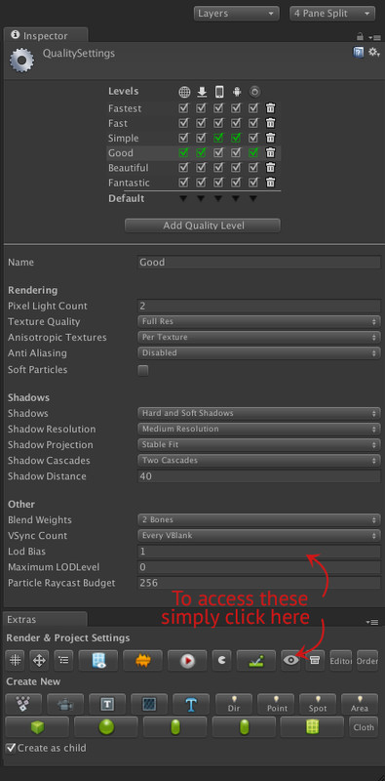Open Shadow Projection dropdown
The height and width of the screenshot is (781, 385).
259,445
